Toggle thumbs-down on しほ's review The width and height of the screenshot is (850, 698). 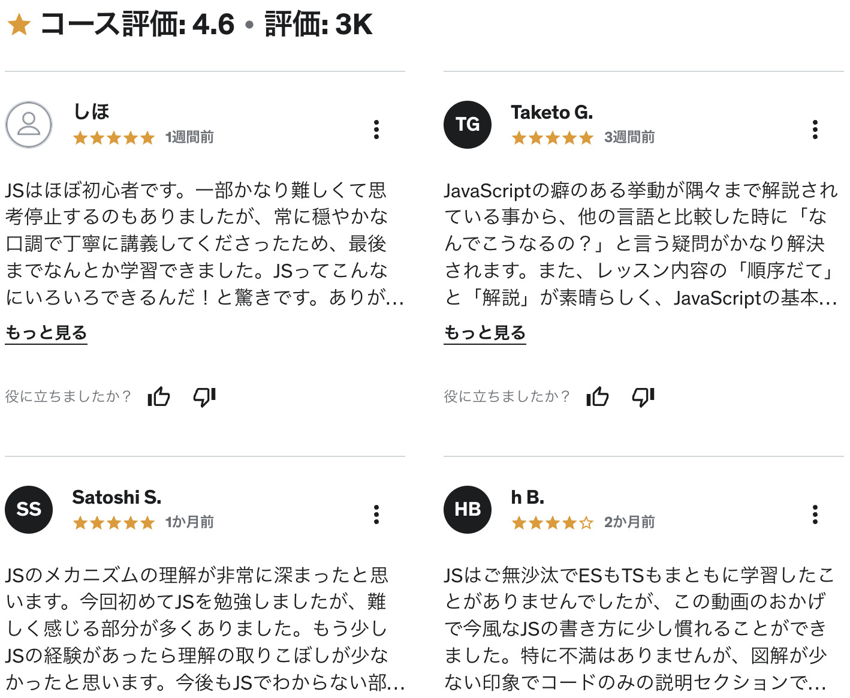tap(204, 397)
